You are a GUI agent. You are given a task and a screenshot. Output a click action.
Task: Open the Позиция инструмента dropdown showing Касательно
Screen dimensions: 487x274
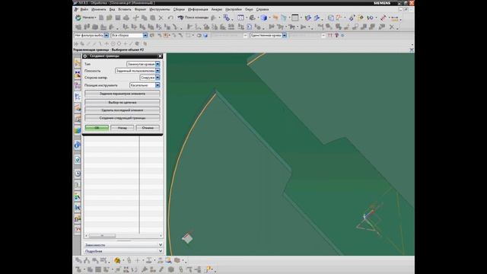[x=145, y=85]
